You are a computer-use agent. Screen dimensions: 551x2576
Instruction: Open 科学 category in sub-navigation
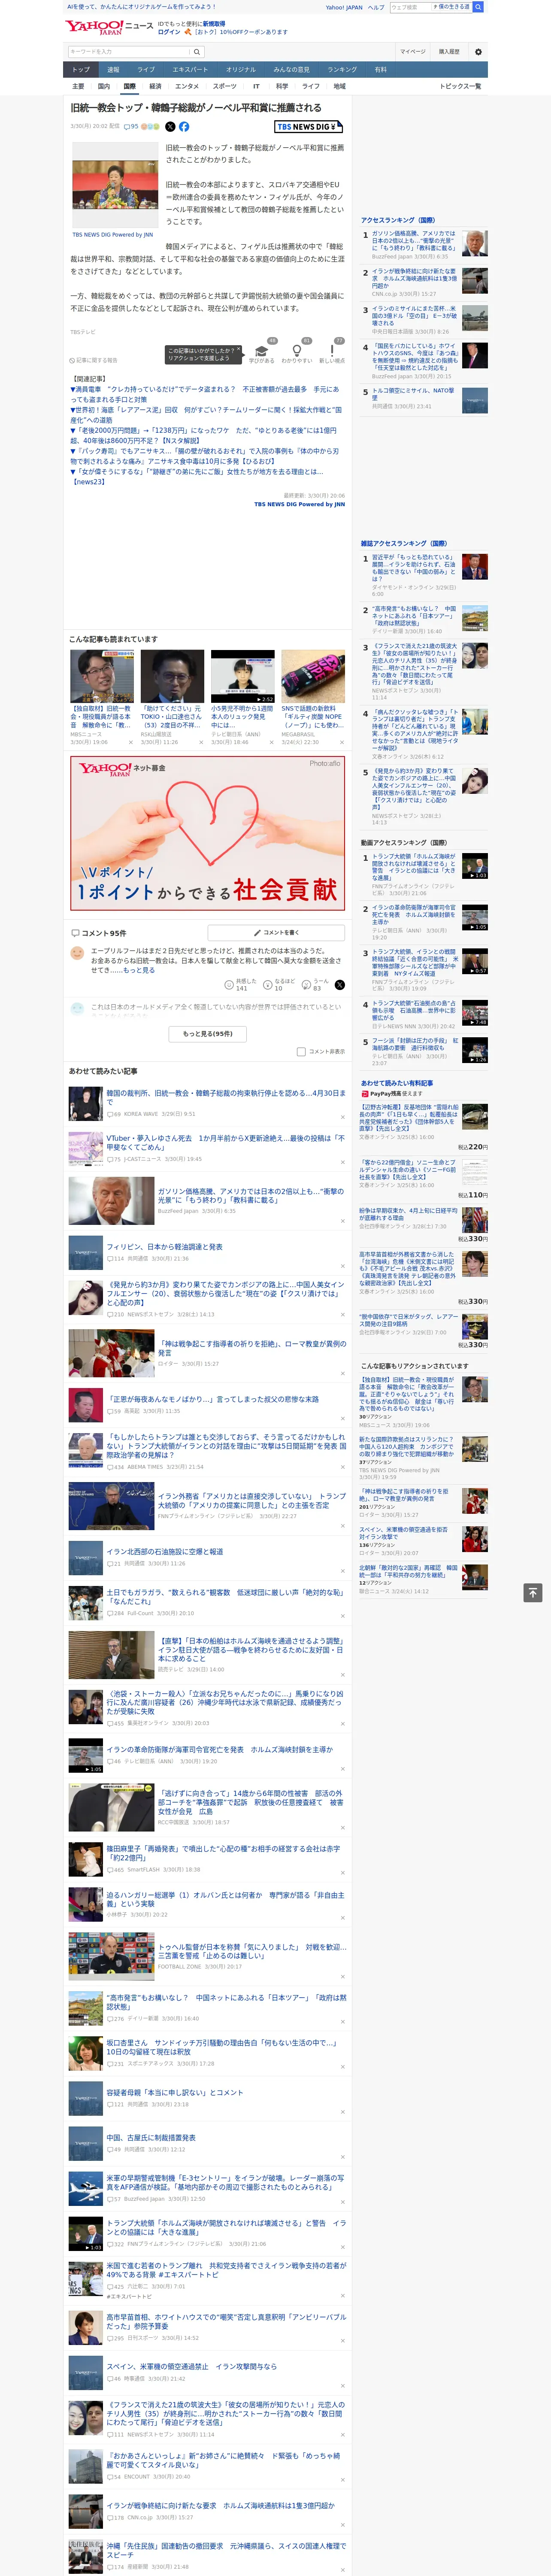tap(282, 86)
